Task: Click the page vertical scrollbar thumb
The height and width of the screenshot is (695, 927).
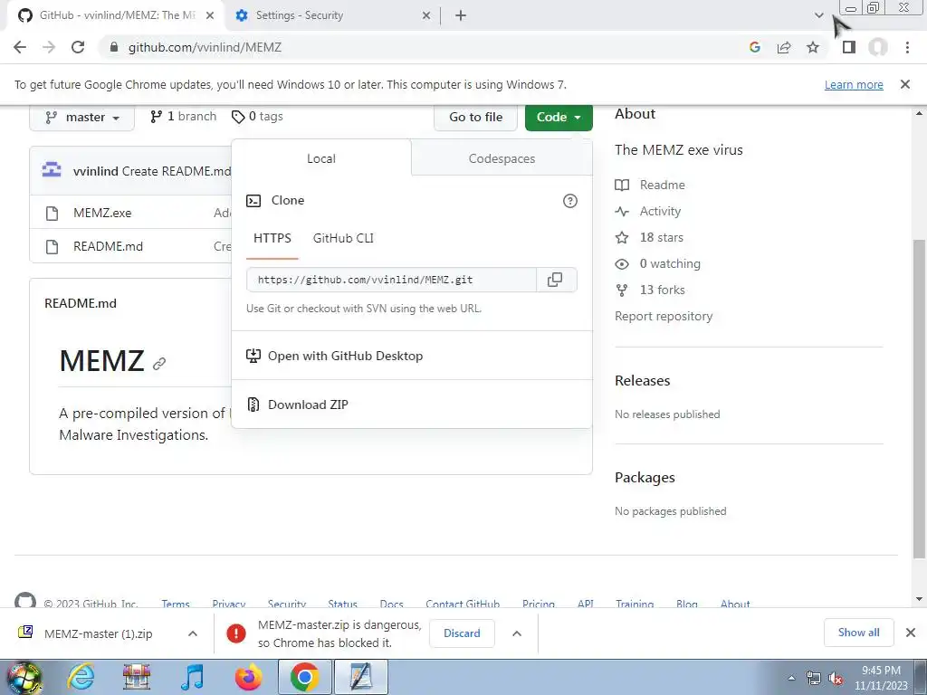Action: pyautogui.click(x=919, y=399)
